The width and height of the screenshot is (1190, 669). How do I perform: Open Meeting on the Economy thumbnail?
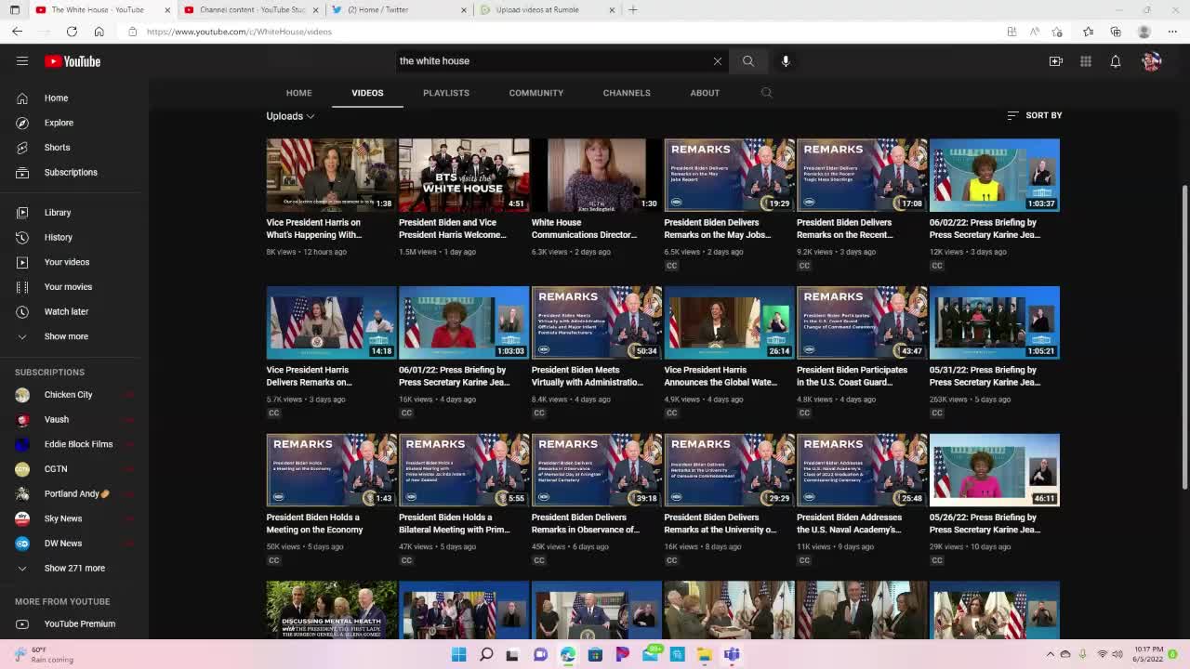(x=331, y=470)
